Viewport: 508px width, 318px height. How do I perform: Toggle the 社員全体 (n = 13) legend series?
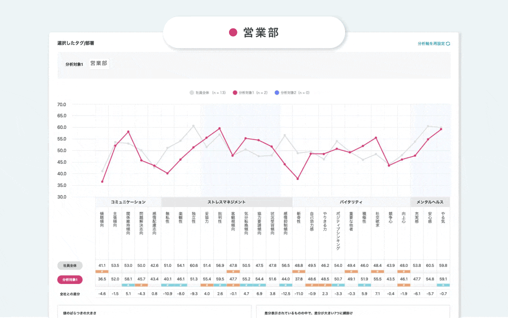click(x=208, y=93)
